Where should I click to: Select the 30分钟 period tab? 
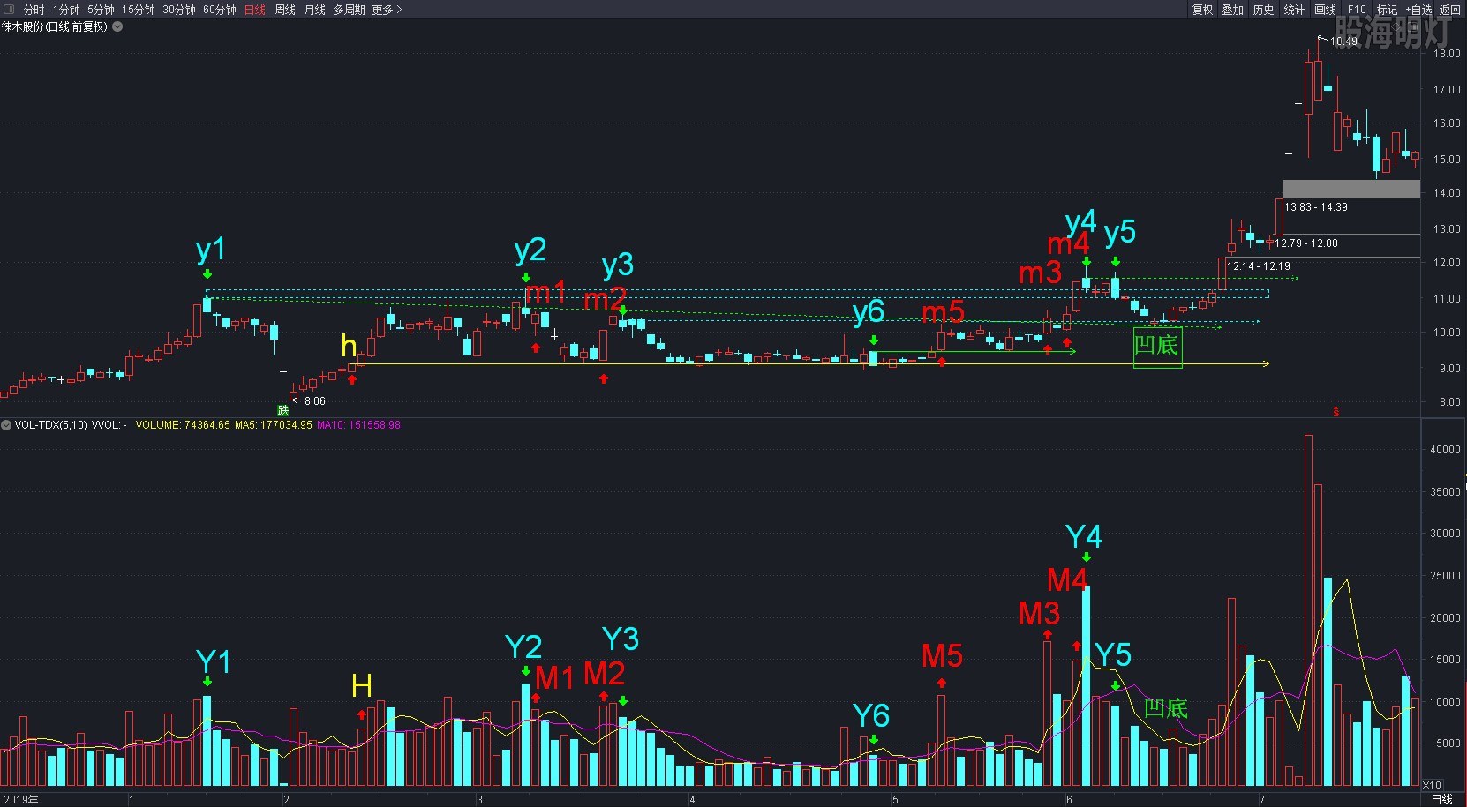point(179,10)
